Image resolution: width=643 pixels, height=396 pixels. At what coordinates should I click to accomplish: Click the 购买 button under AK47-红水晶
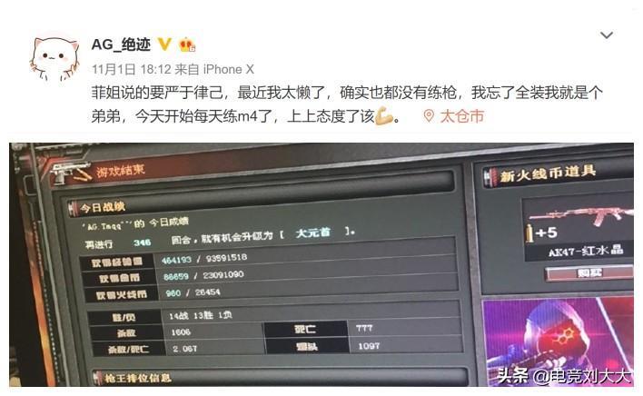tap(589, 273)
